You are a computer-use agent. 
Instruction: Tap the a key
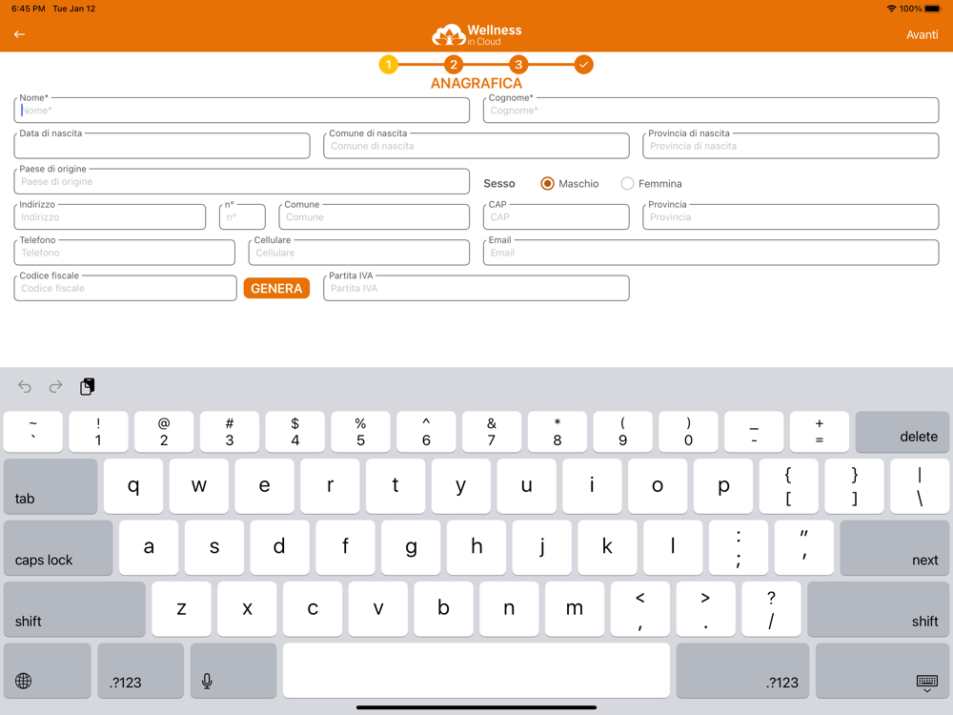pyautogui.click(x=149, y=548)
